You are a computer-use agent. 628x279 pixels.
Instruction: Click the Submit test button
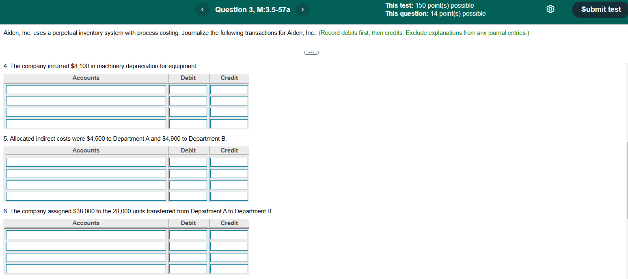click(600, 9)
